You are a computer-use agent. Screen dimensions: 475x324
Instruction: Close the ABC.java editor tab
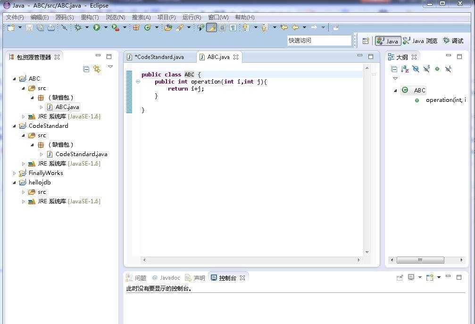pyautogui.click(x=236, y=57)
